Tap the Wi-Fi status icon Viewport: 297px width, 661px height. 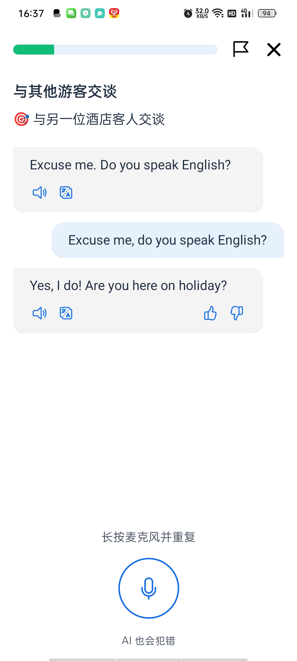point(218,13)
